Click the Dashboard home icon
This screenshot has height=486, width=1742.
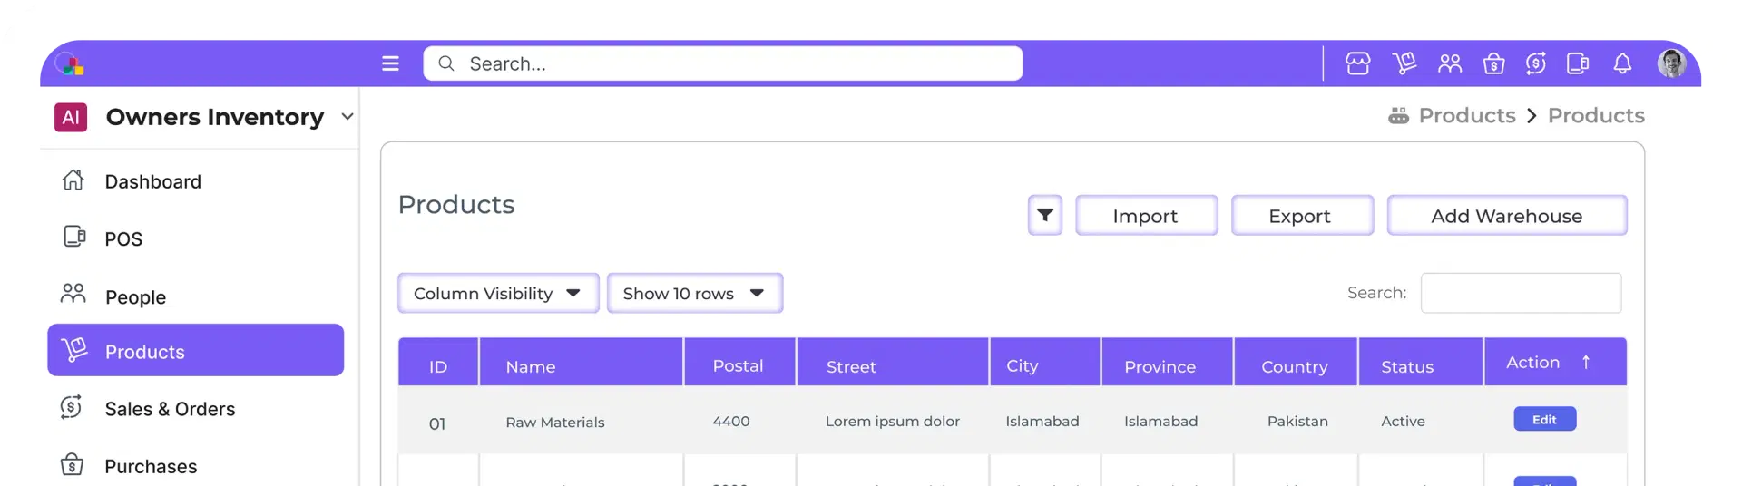(73, 180)
